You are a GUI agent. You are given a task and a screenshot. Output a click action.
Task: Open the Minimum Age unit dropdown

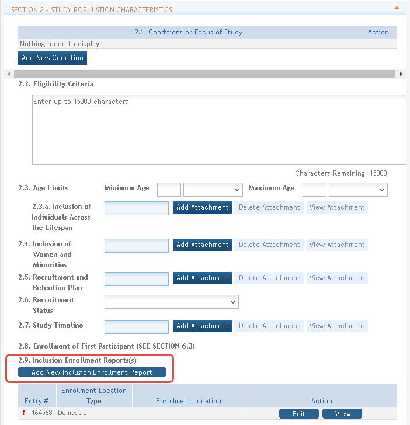[x=213, y=190]
